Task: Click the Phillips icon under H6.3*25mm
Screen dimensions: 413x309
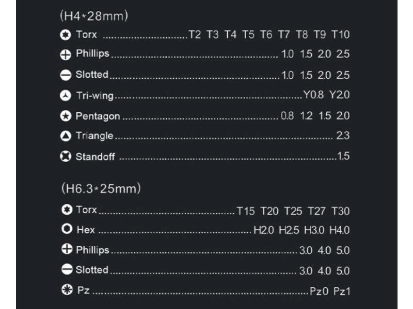Action: pyautogui.click(x=67, y=249)
